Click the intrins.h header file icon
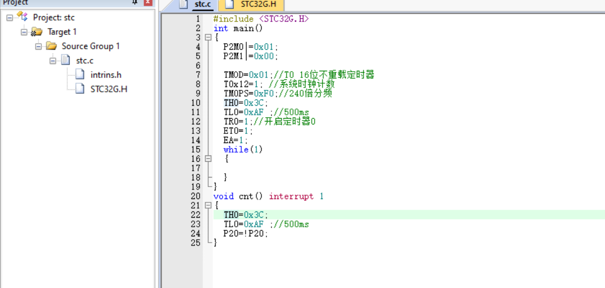 pyautogui.click(x=80, y=75)
